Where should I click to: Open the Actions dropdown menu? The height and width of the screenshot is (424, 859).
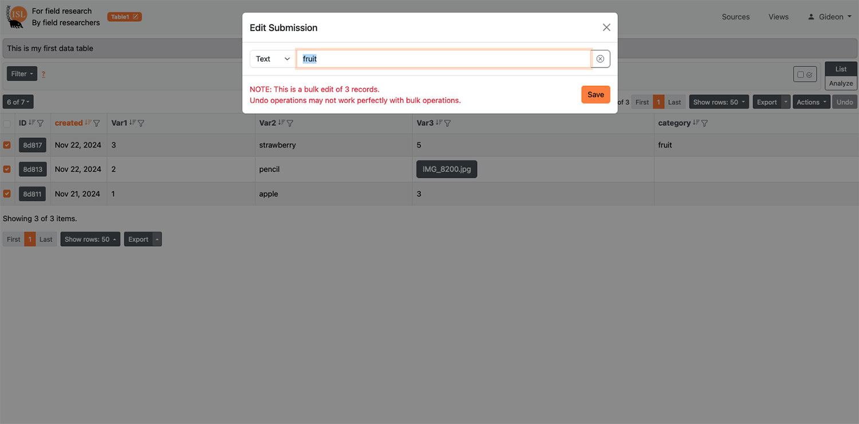pos(811,102)
